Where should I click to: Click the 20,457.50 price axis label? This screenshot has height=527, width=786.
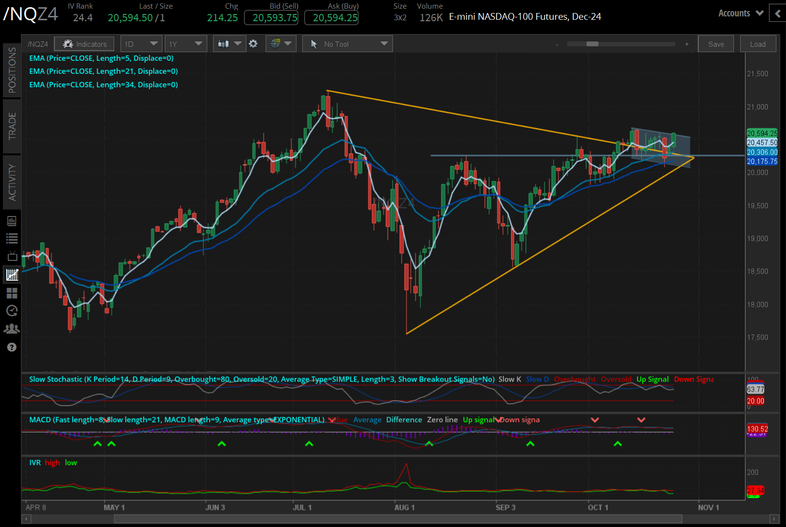(x=762, y=143)
